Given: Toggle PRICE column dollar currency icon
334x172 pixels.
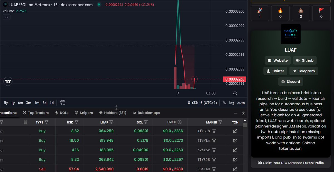Looking at the screenshot, I should pos(180,122).
